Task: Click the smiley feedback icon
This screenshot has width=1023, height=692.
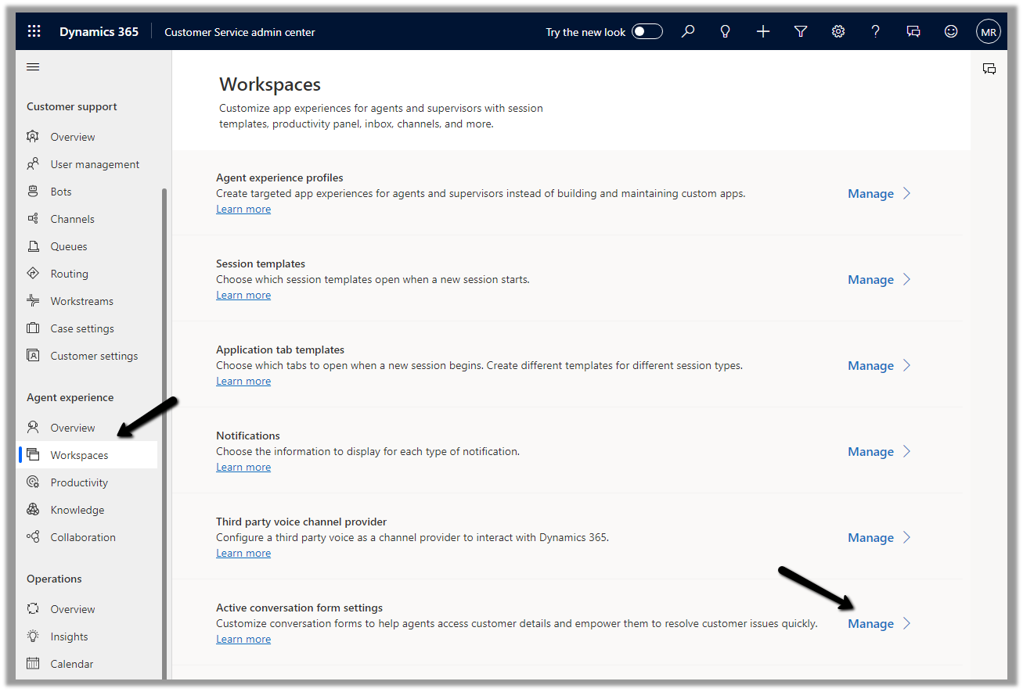Action: (951, 31)
